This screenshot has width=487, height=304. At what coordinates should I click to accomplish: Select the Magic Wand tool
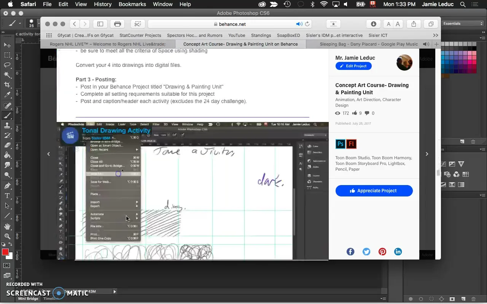point(7,75)
